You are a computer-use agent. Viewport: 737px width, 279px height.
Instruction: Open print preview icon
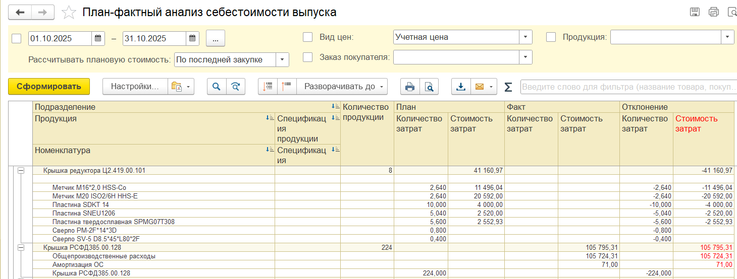pyautogui.click(x=429, y=87)
